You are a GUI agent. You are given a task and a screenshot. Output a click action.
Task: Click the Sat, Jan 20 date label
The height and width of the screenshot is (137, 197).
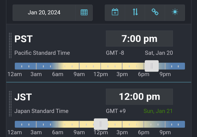coord(159,53)
